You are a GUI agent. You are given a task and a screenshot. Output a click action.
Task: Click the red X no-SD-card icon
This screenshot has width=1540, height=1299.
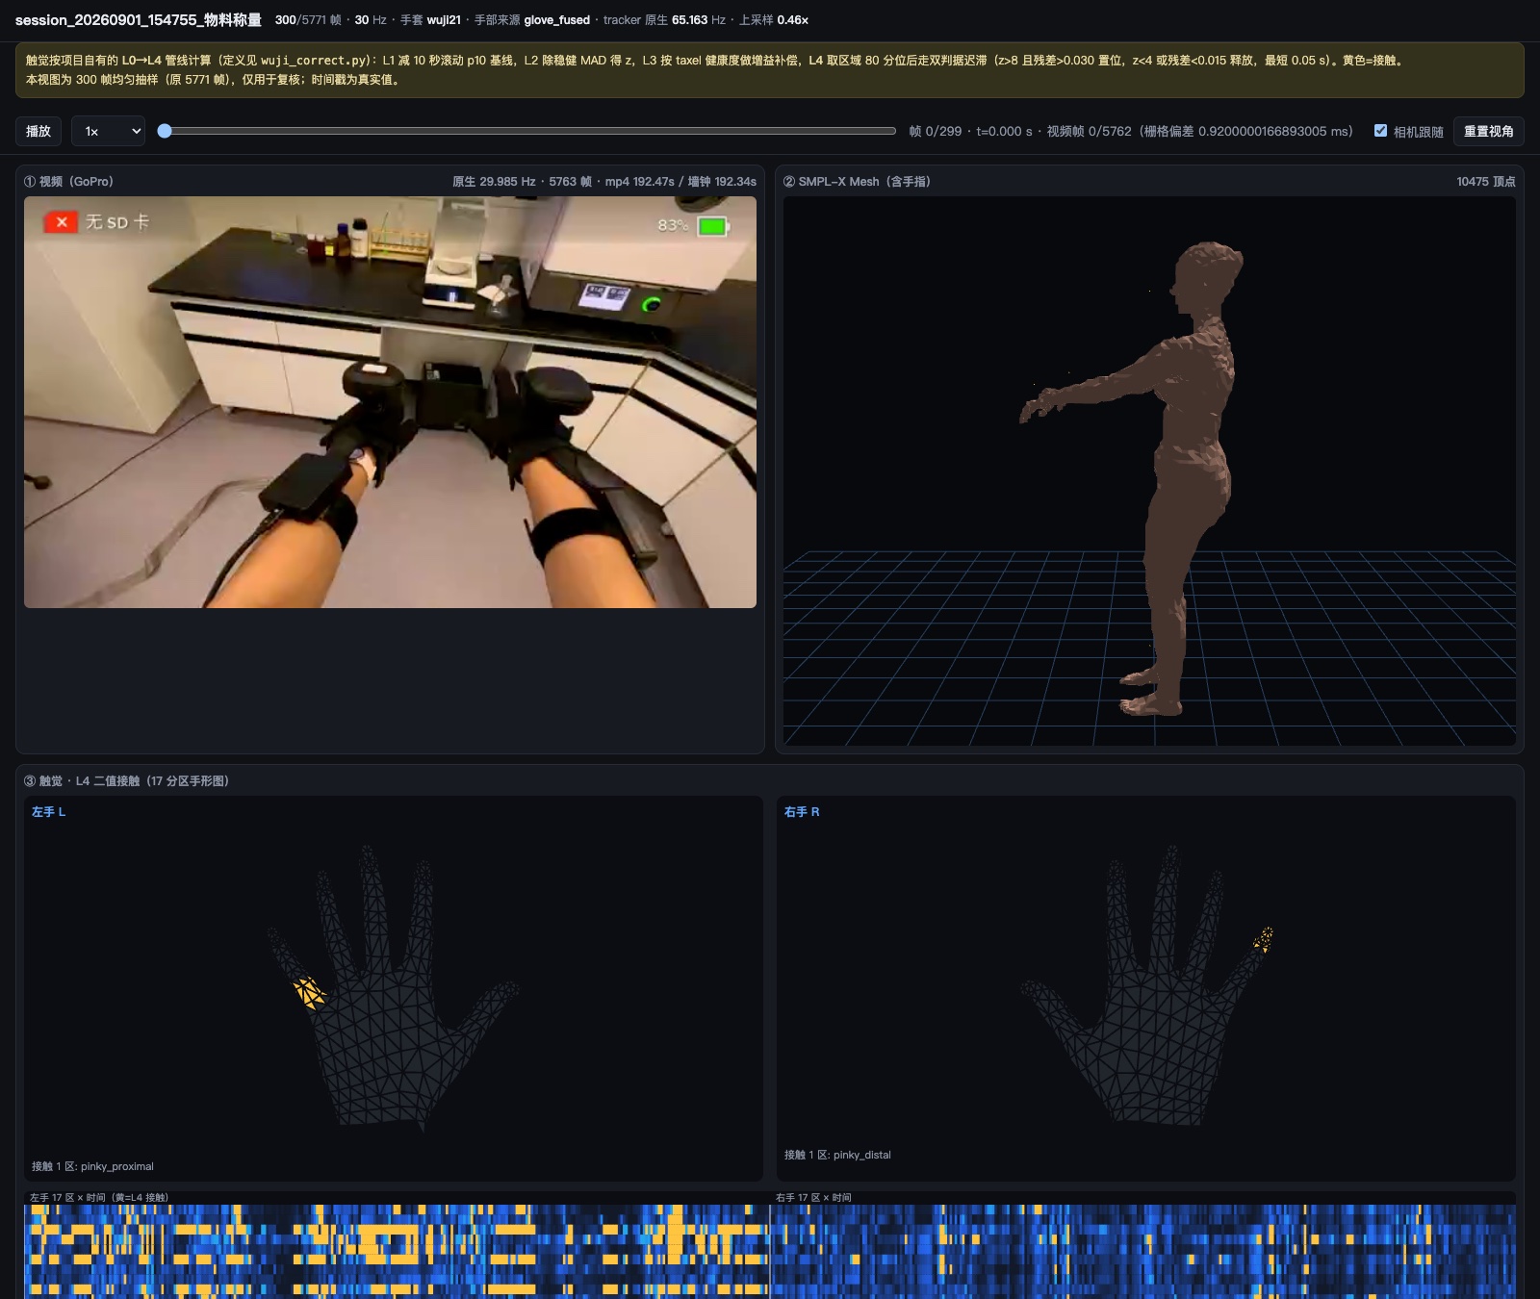pyautogui.click(x=61, y=222)
